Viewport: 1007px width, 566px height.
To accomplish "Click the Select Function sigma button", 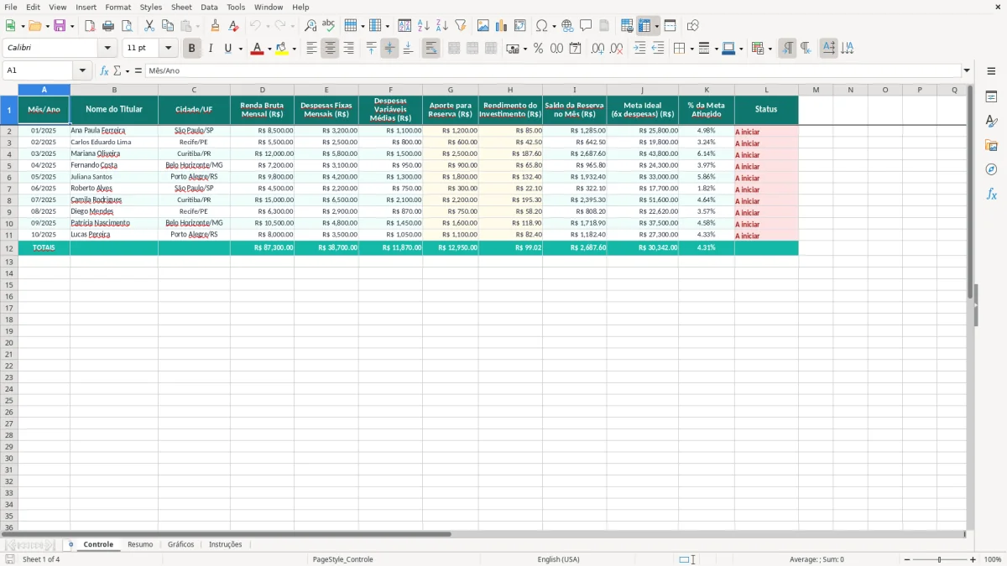I will coord(117,70).
